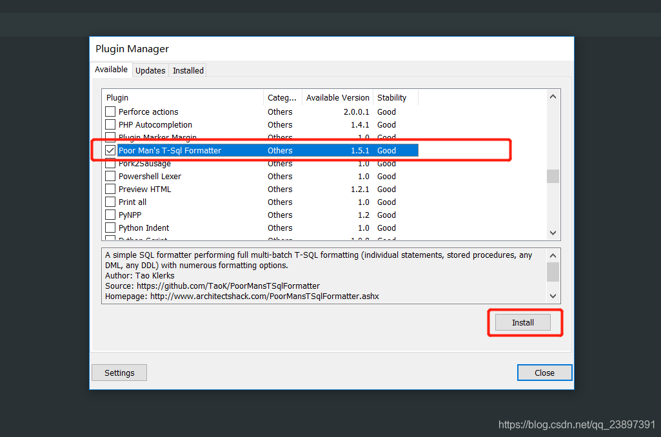Select the PHP Autocompletion row
The height and width of the screenshot is (437, 661).
(x=261, y=125)
